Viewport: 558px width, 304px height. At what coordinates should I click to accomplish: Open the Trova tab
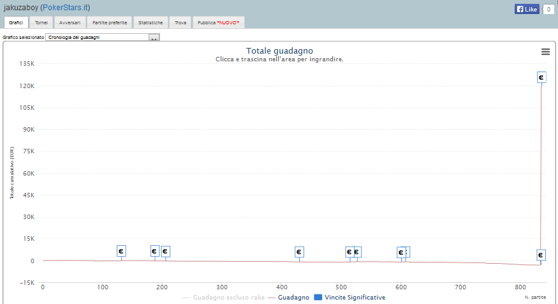point(180,22)
